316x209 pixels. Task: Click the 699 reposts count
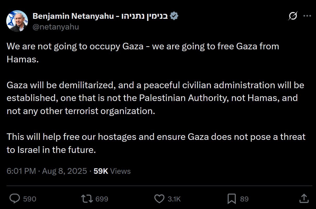(x=102, y=199)
